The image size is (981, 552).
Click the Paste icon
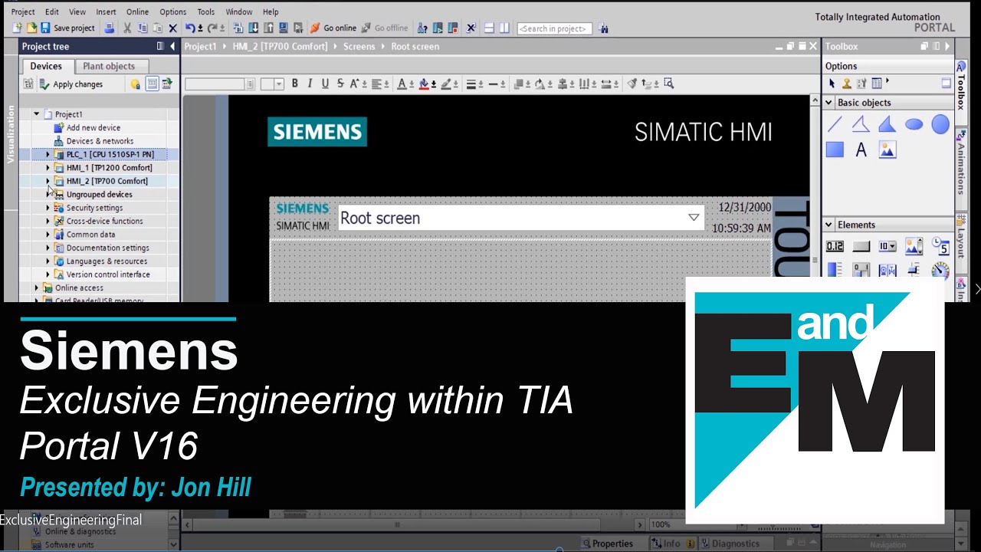(x=157, y=28)
